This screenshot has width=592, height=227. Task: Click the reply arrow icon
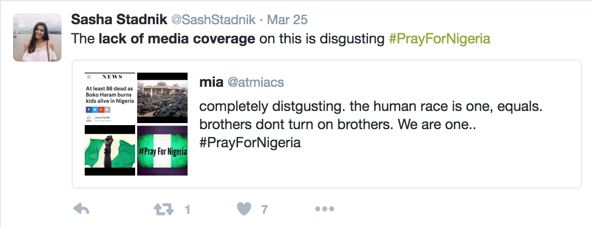[x=81, y=209]
